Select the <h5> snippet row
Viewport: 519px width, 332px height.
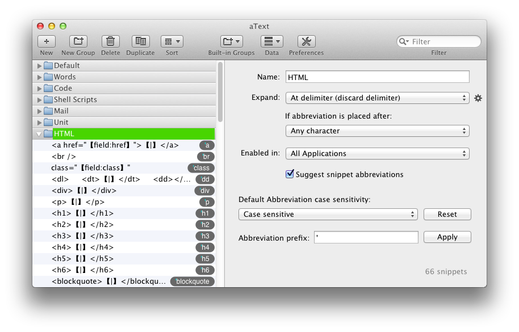coord(124,259)
